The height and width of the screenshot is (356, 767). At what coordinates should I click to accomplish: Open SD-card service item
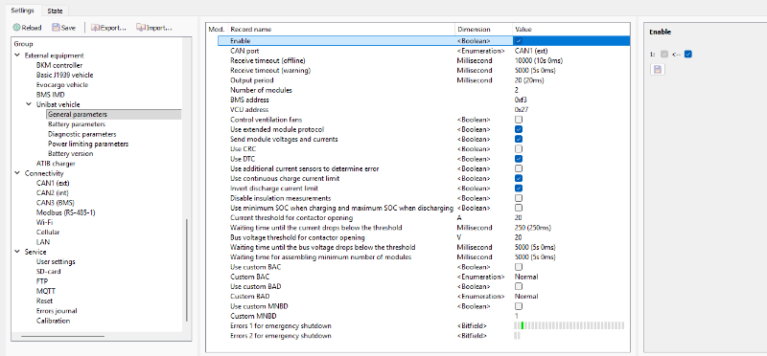(49, 272)
